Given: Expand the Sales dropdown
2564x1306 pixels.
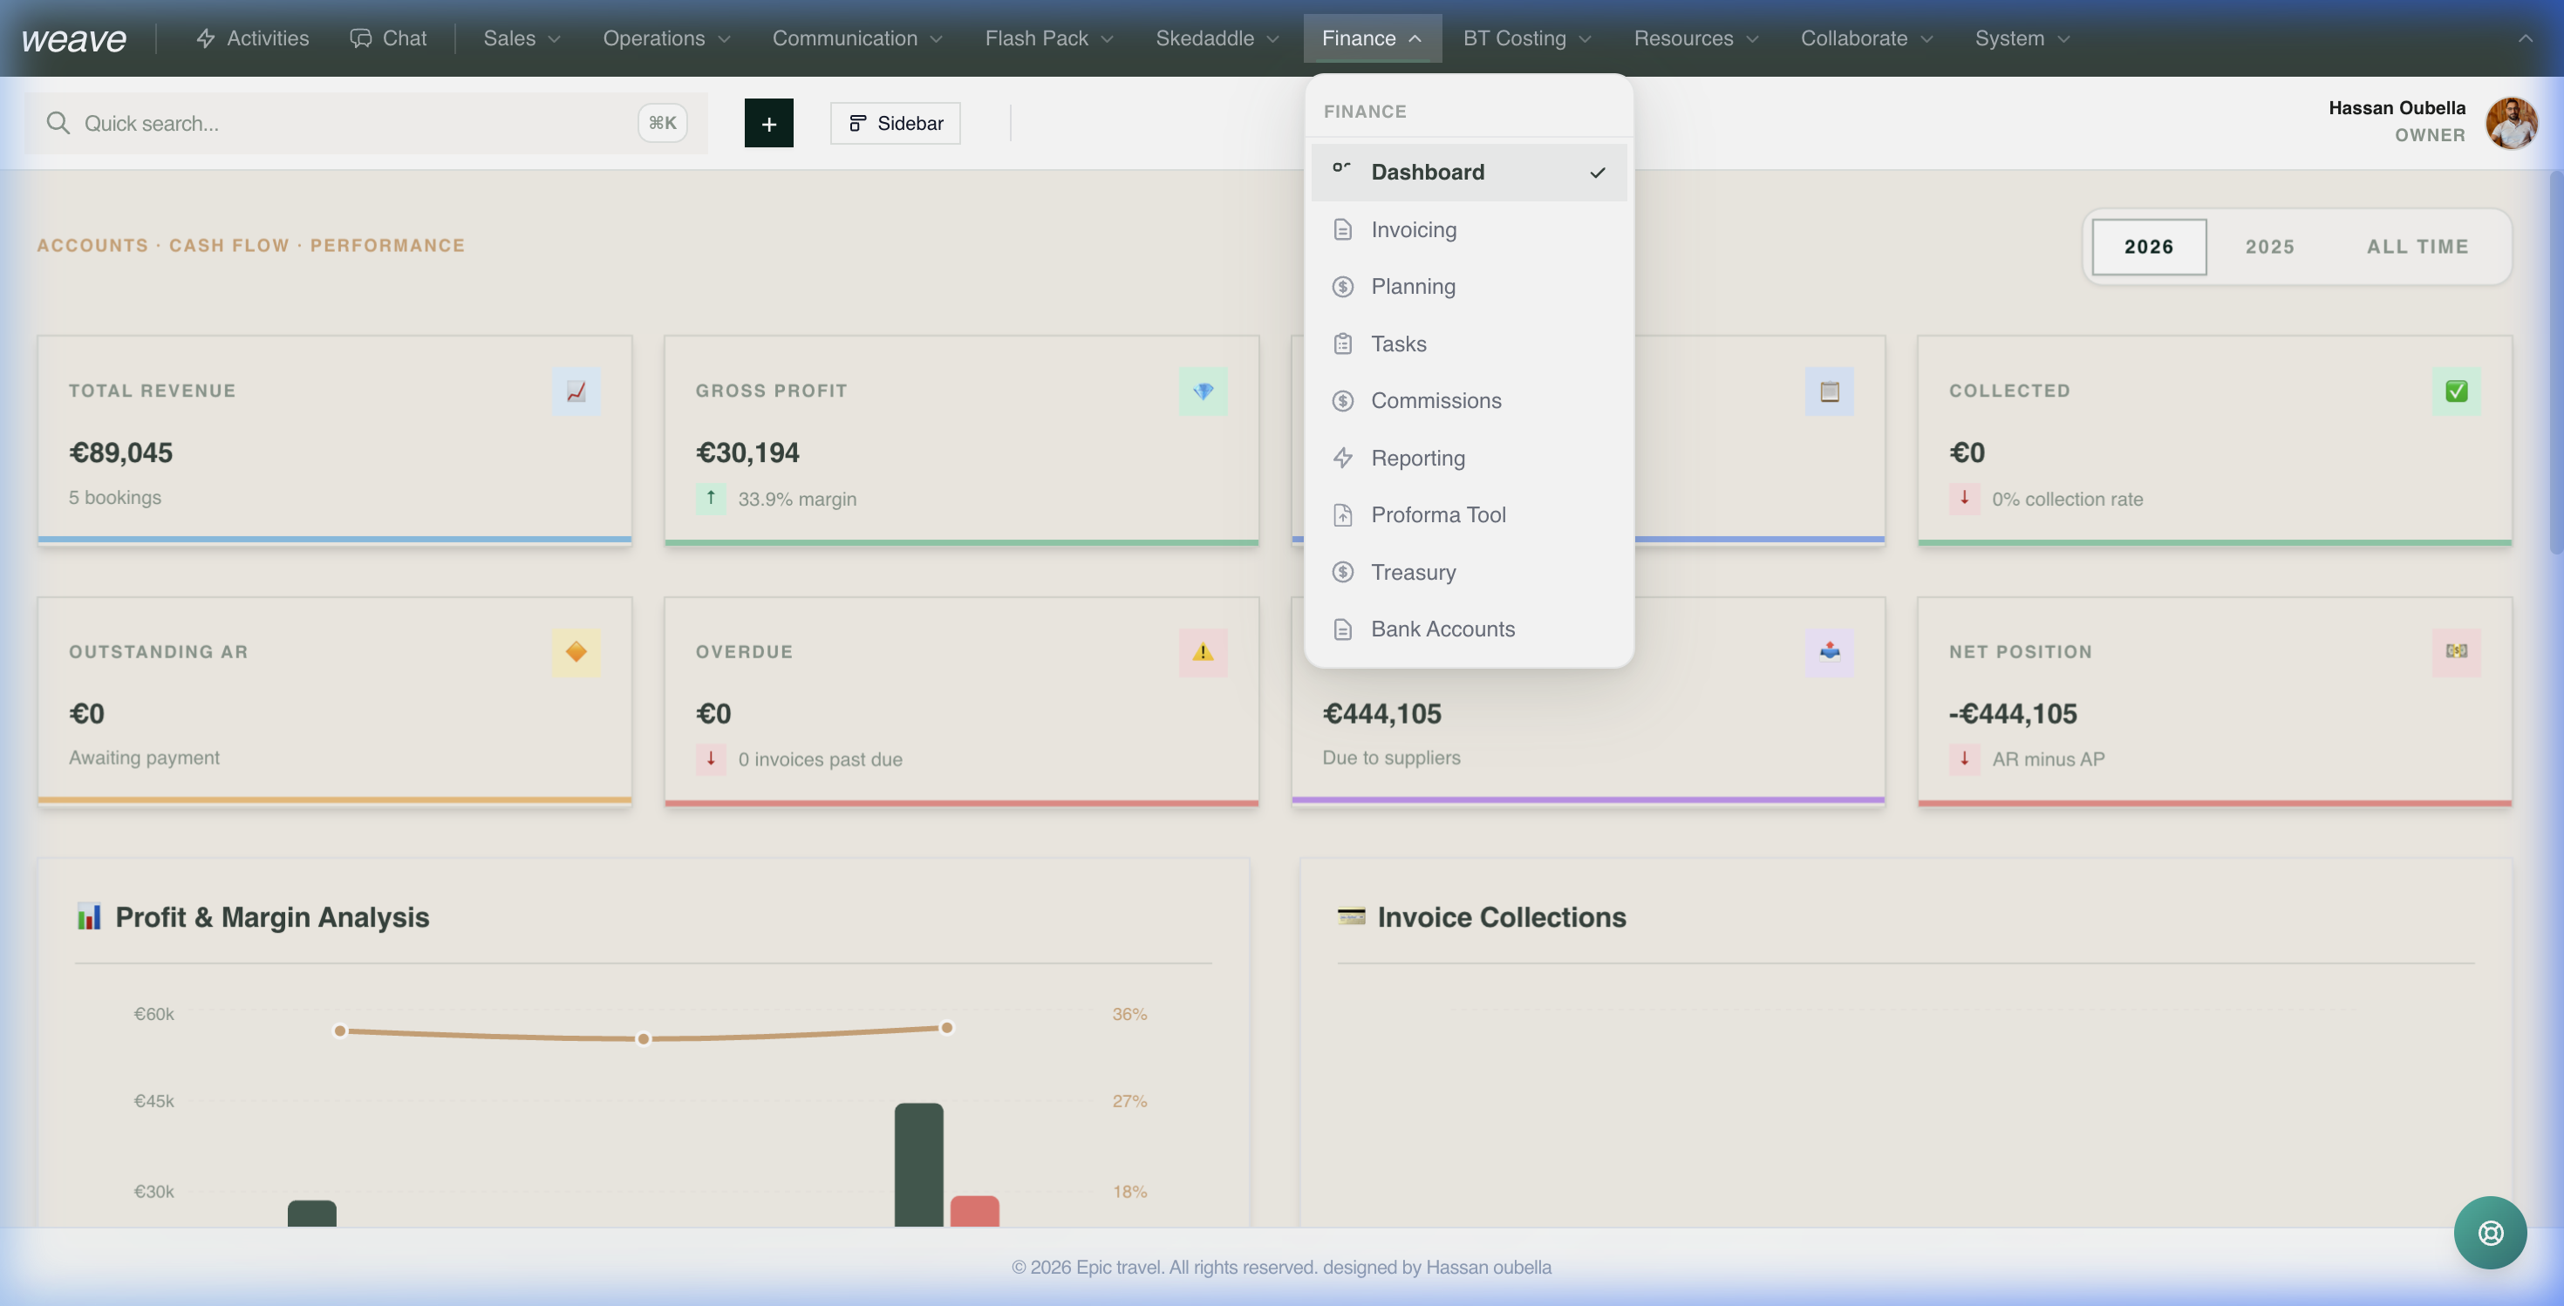Looking at the screenshot, I should 521,38.
